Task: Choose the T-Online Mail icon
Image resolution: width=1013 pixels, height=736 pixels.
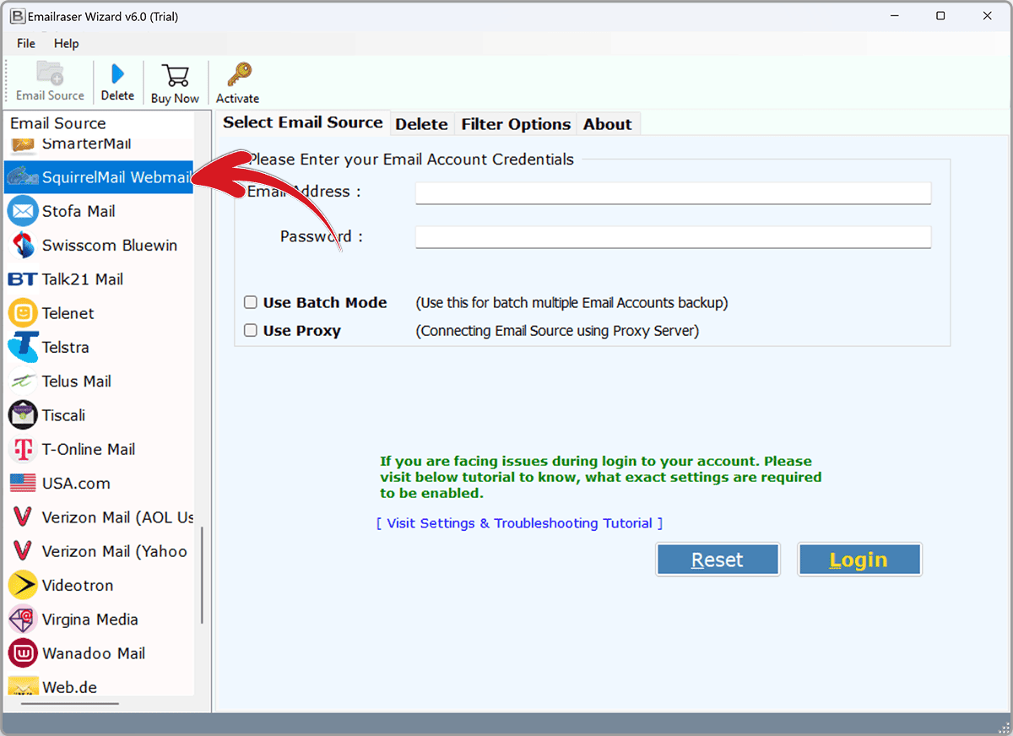Action: coord(23,449)
